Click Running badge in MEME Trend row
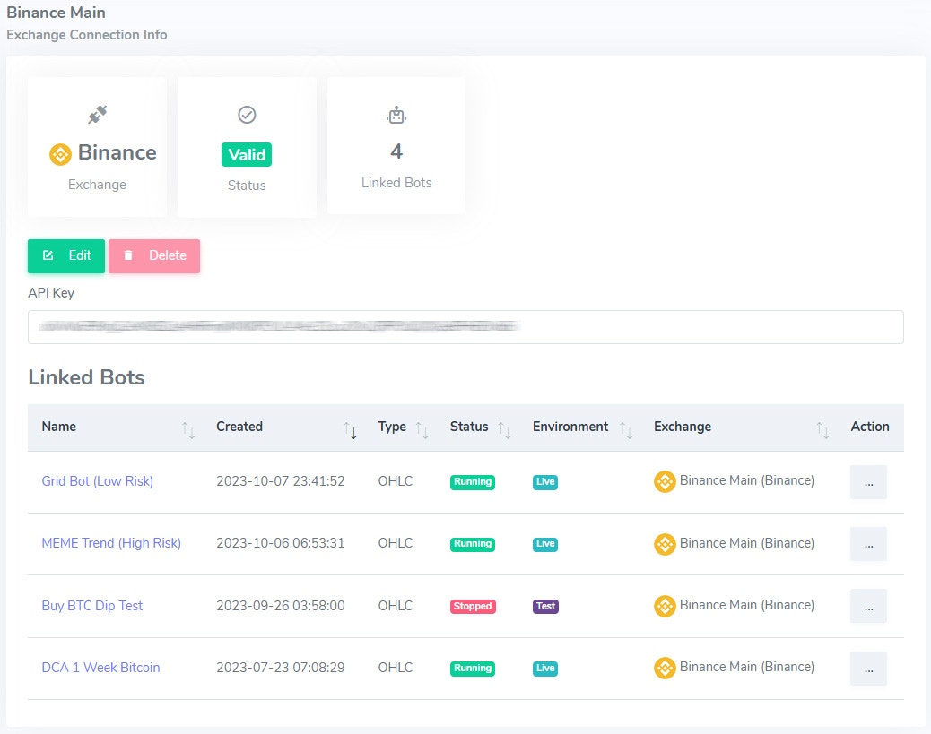The height and width of the screenshot is (734, 931). click(473, 543)
